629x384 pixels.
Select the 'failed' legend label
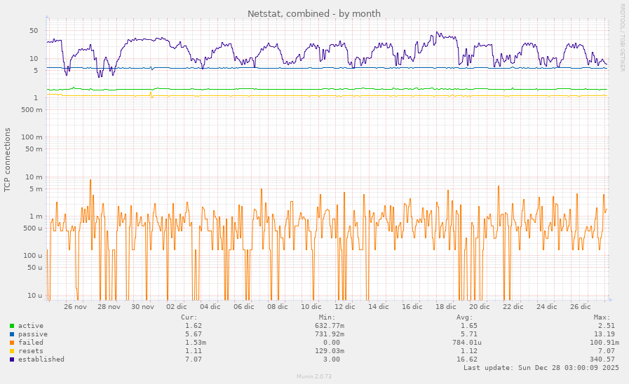pos(30,343)
